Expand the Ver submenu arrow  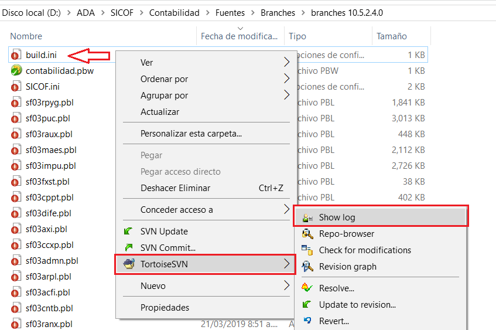pos(286,63)
